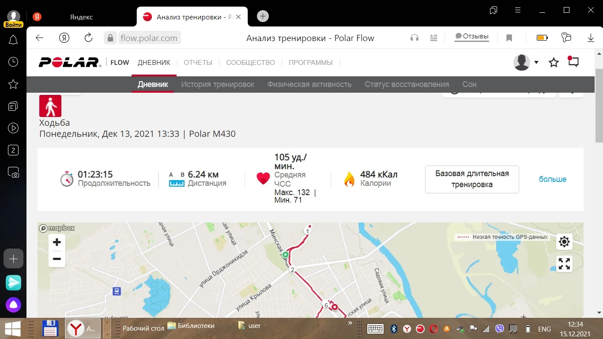Activate the headphones read-aloud icon
The height and width of the screenshot is (339, 603).
(x=414, y=38)
